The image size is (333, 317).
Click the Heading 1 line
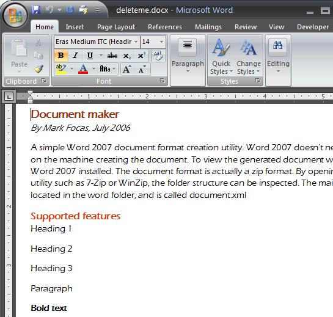point(51,228)
